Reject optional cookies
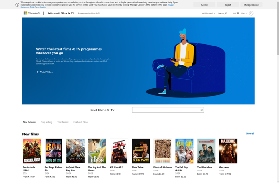This screenshot has height=183, width=279. 228,5
